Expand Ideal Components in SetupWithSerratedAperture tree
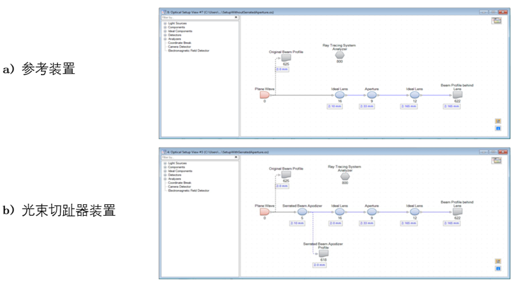 (165, 171)
